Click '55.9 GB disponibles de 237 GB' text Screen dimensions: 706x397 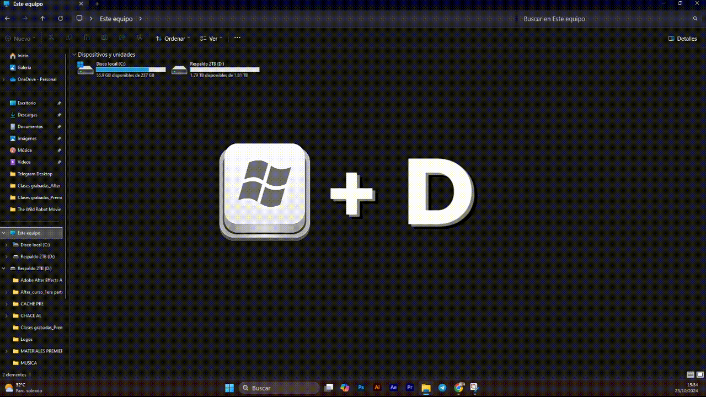point(125,76)
